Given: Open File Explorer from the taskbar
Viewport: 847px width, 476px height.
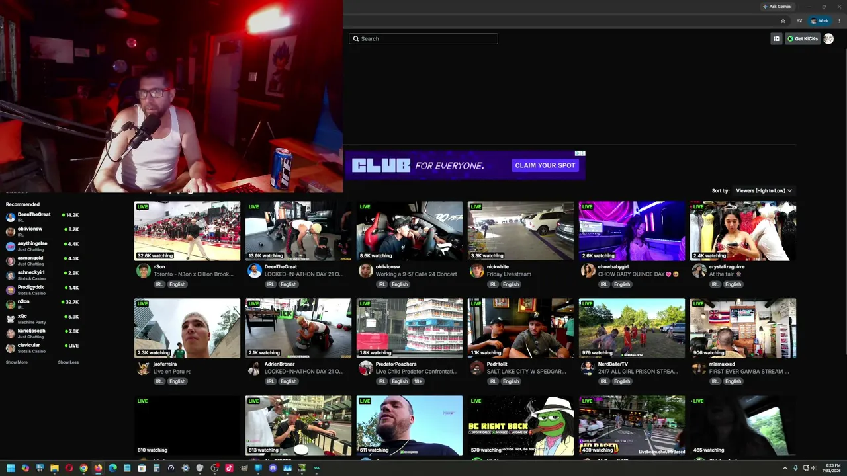Looking at the screenshot, I should [x=54, y=468].
